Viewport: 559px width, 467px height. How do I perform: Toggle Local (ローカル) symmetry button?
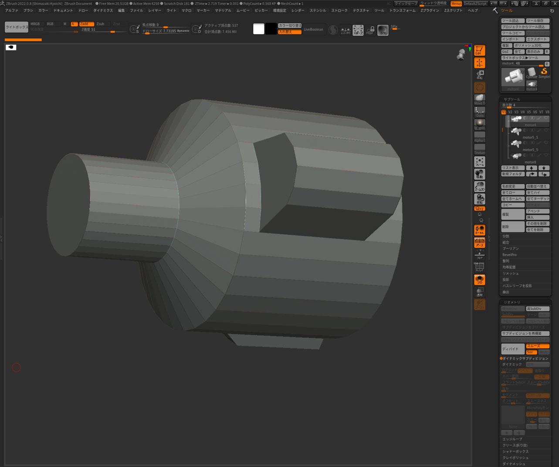479,230
